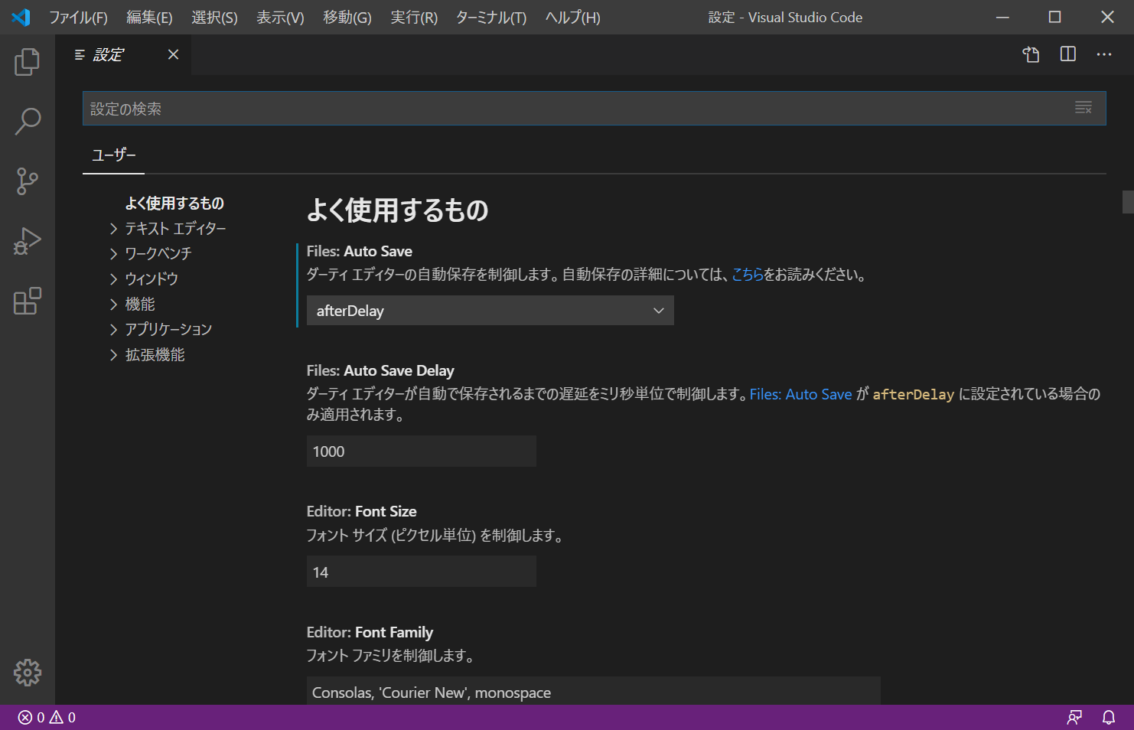Click the VS Code logo icon
This screenshot has height=730, width=1134.
tap(21, 17)
